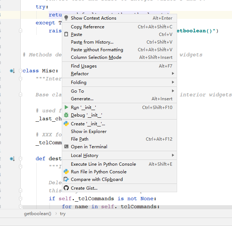The width and height of the screenshot is (232, 226).
Task: Choose Execute Line in Python Console
Action: [x=119, y=164]
